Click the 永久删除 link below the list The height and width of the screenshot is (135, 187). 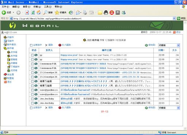tap(66, 107)
